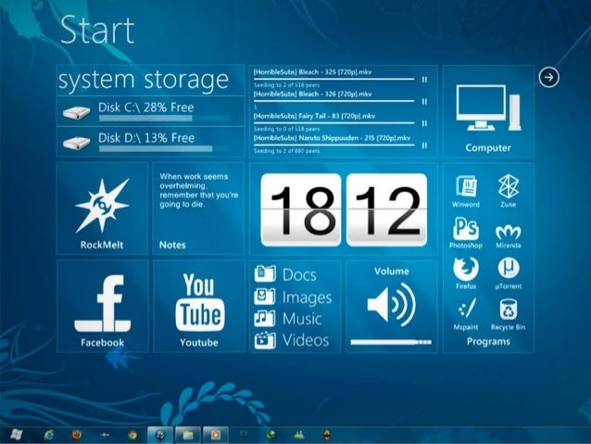Launch Winword from Programs tile
591x444 pixels.
466,191
